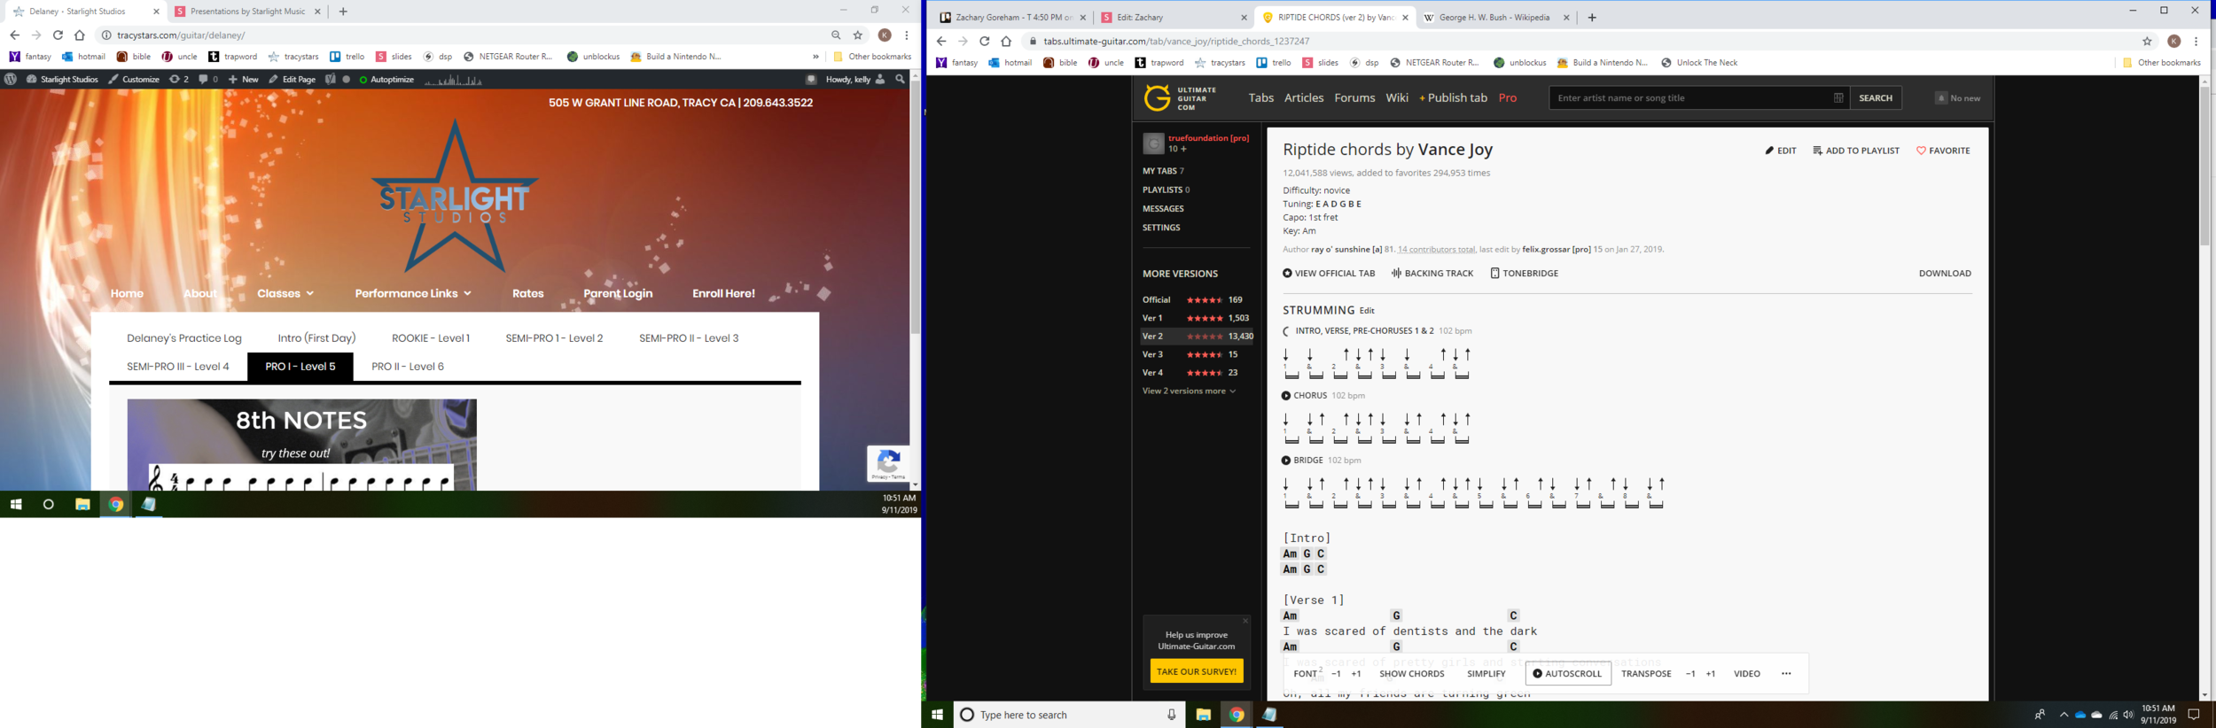This screenshot has height=728, width=2216.
Task: Transpose down with -1 next to TRANSPOSE
Action: click(1690, 674)
